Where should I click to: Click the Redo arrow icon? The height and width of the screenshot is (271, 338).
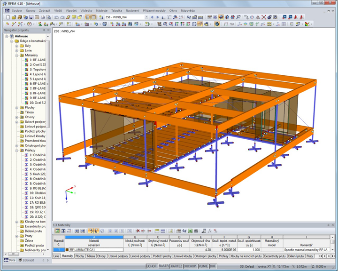[62, 17]
